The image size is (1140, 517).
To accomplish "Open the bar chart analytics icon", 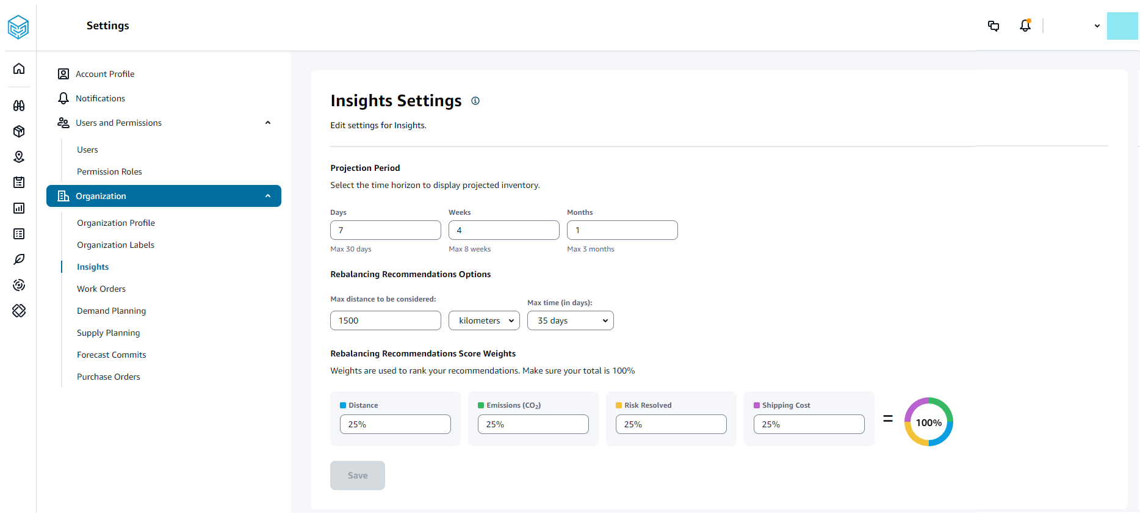I will pyautogui.click(x=19, y=208).
